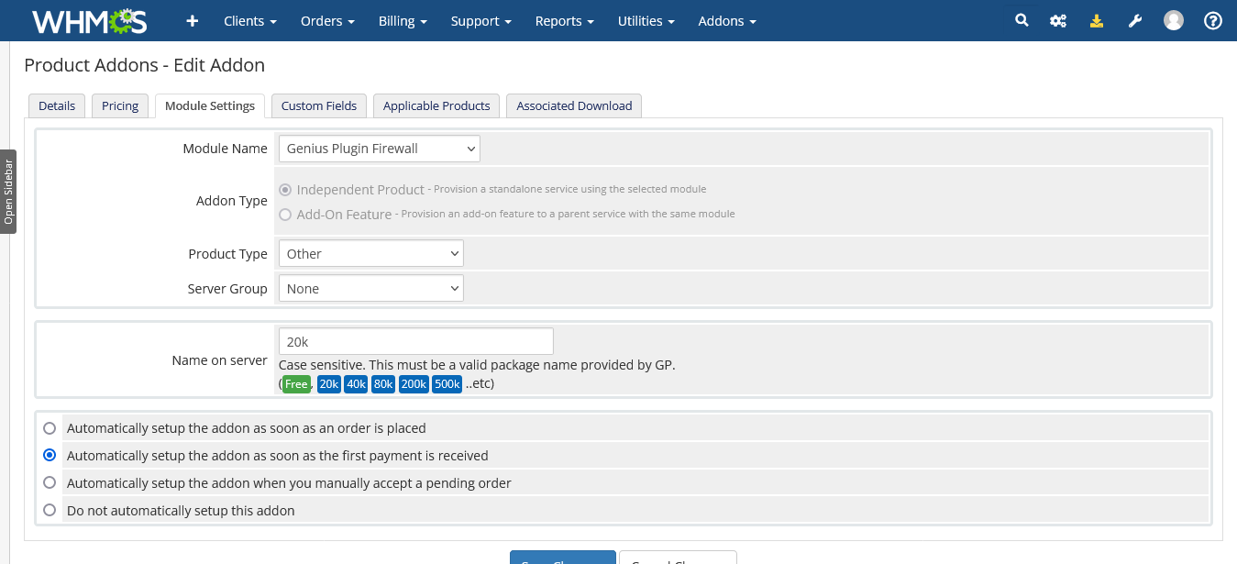Open the Addons menu

coord(727,21)
